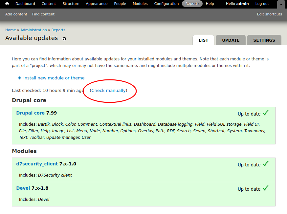
Task: Click the Add content shortcut
Action: pyautogui.click(x=16, y=14)
